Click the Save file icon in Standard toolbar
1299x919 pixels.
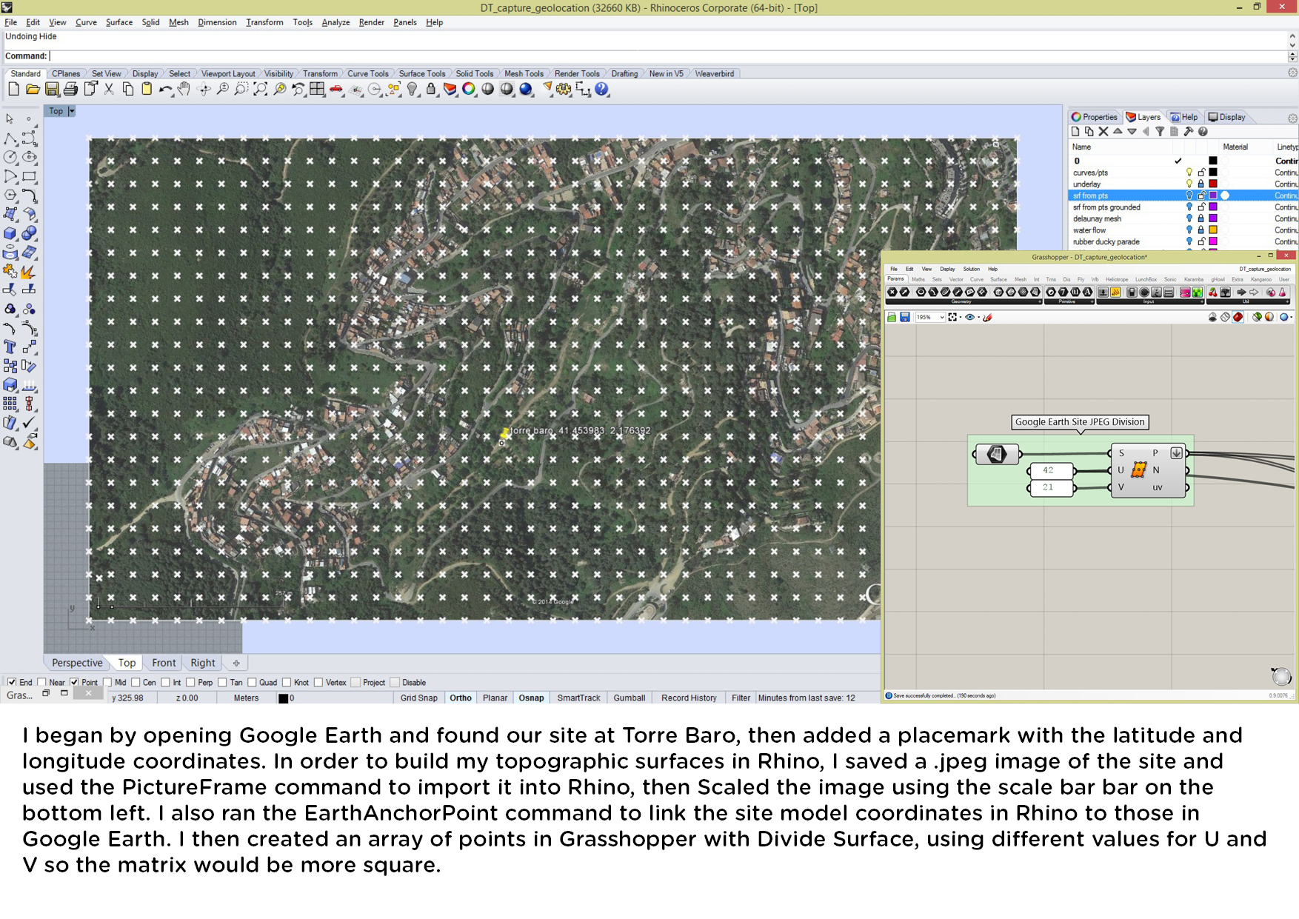[x=52, y=90]
